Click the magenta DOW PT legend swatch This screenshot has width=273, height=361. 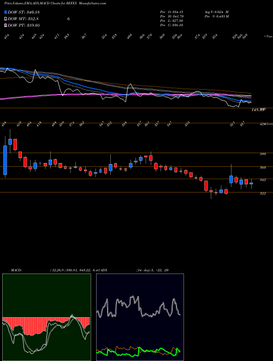[x=5, y=25]
